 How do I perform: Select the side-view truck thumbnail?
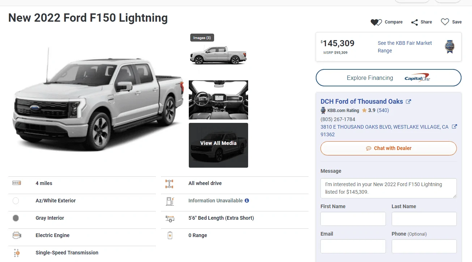[x=218, y=55]
